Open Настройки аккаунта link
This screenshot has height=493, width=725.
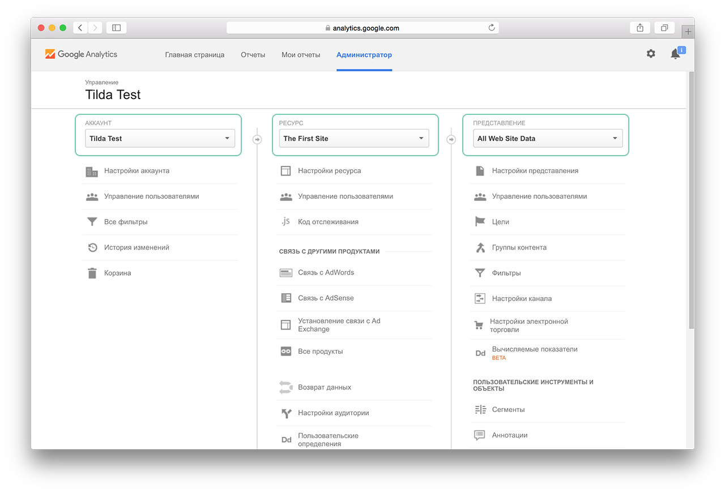[137, 171]
